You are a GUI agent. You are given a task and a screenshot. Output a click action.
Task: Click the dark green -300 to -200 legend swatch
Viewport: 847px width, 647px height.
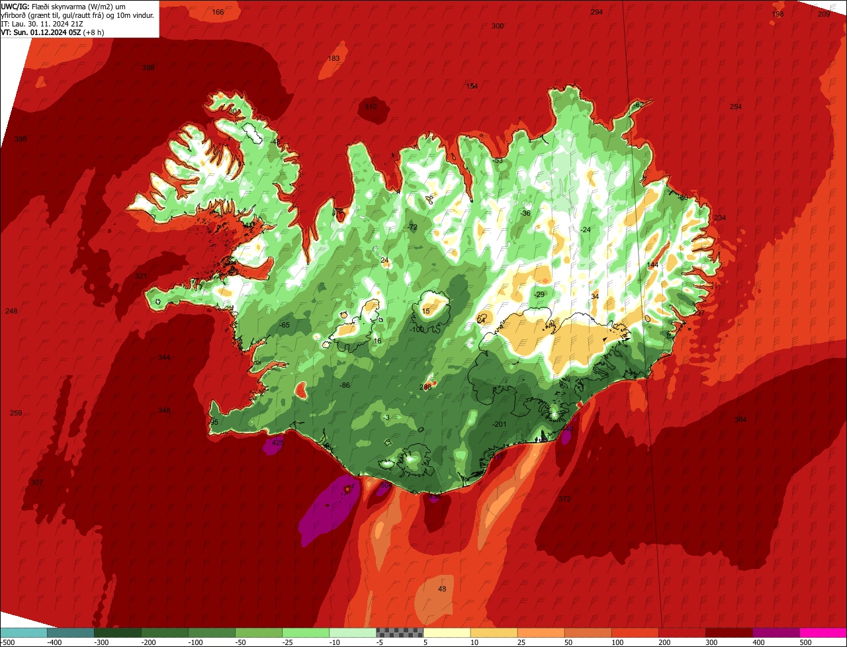click(x=118, y=632)
